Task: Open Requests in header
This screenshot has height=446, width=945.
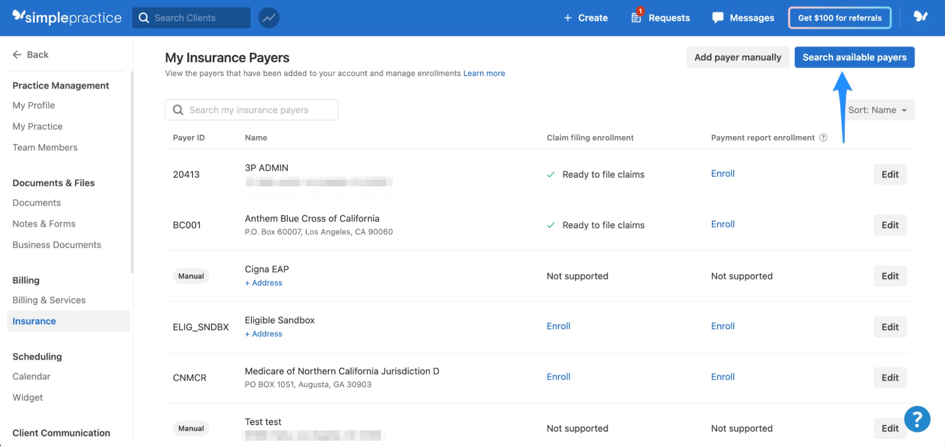Action: [660, 18]
